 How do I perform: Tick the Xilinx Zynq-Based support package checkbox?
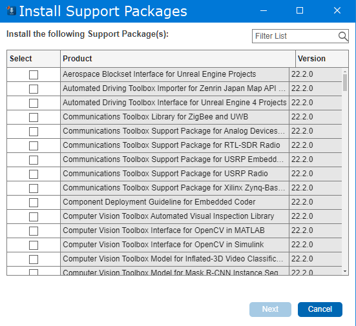point(34,188)
